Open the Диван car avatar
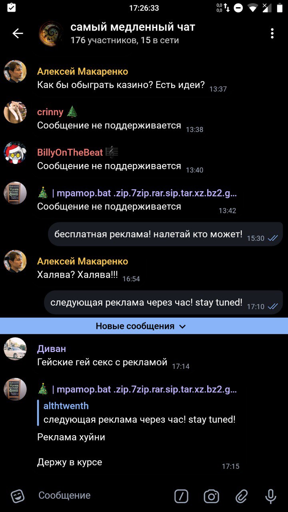The image size is (288, 512). 15,349
